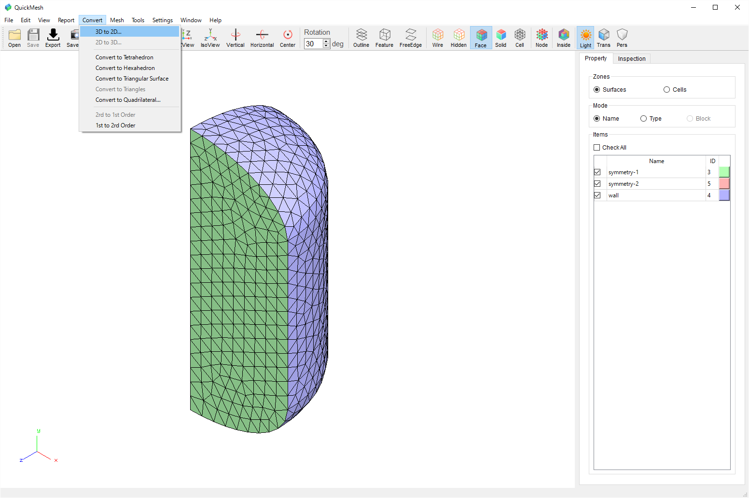Viewport: 749px width, 498px height.
Task: Open the Settings menu
Action: (163, 20)
